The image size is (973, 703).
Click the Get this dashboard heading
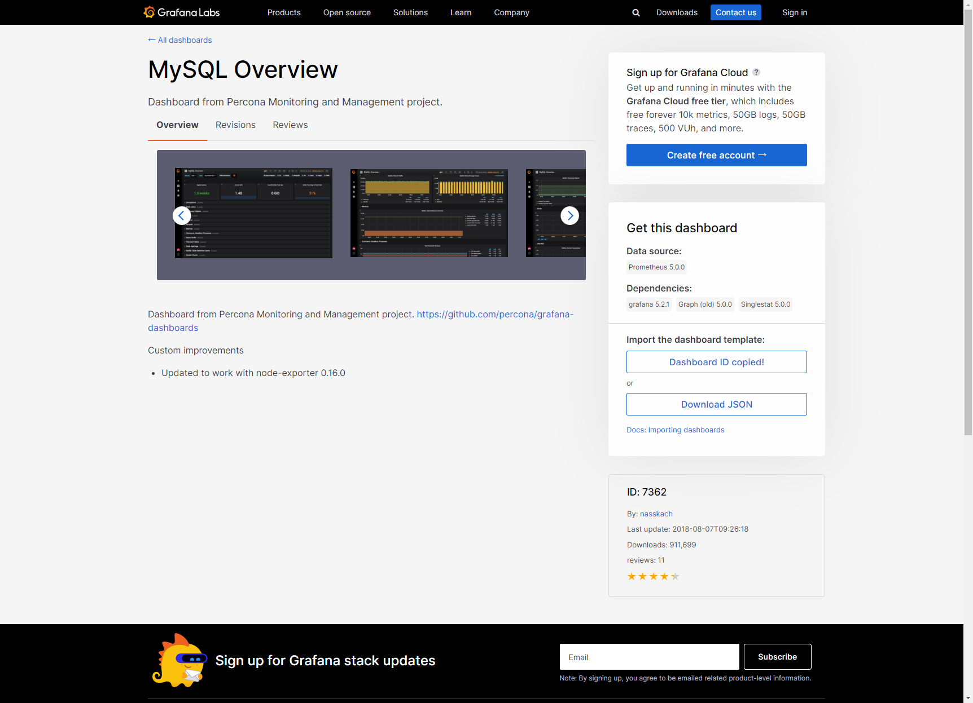(x=682, y=228)
